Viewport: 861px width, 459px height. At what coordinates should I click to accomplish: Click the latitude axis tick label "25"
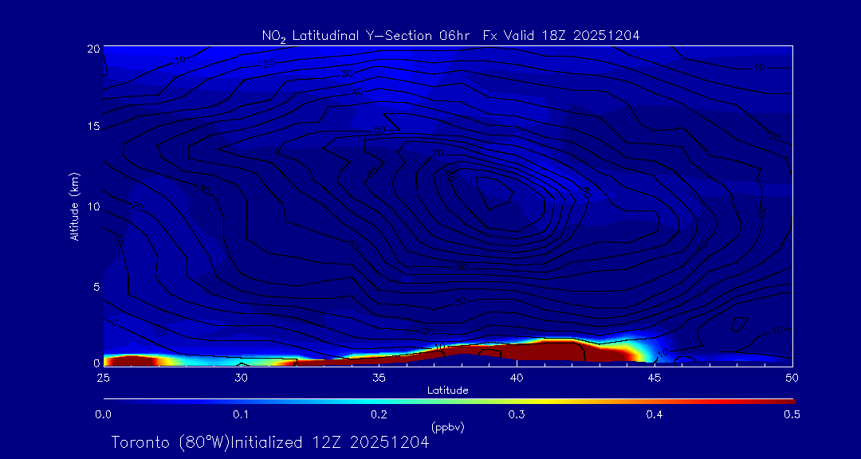[103, 378]
